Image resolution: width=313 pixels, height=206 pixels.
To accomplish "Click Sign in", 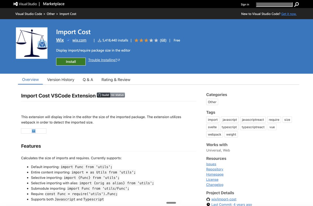I will click(245, 4).
